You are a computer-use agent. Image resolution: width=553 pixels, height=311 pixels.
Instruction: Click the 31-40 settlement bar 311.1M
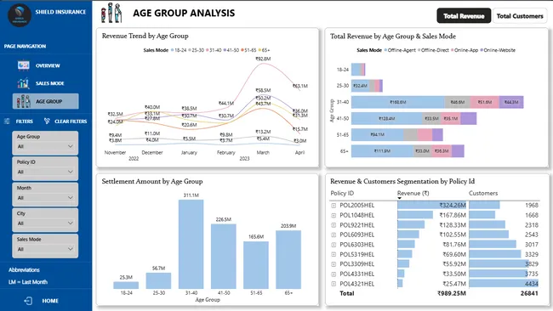191,244
